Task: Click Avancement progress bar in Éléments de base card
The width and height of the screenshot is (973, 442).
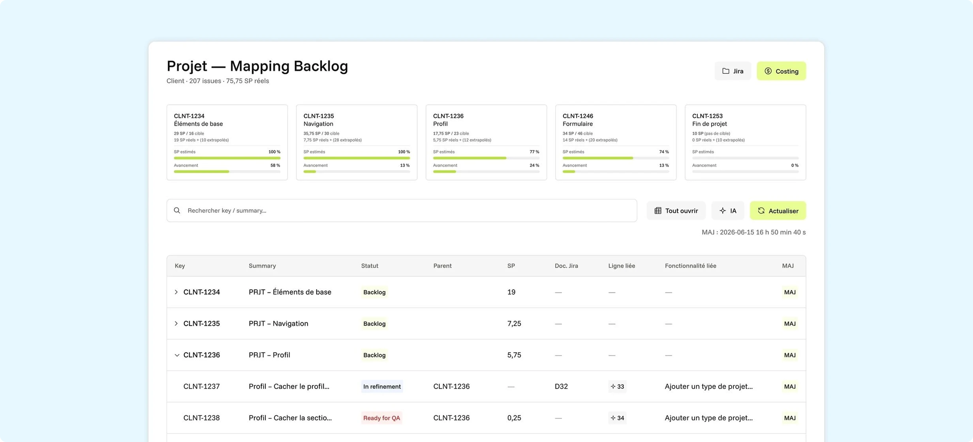Action: tap(227, 172)
